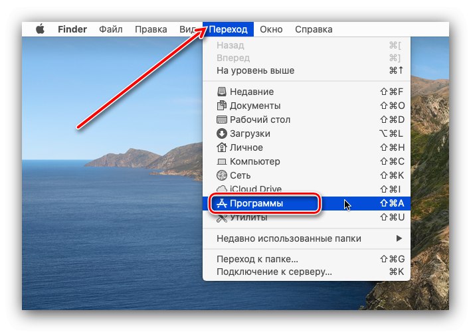
Task: Open the Файл menu
Action: (110, 29)
